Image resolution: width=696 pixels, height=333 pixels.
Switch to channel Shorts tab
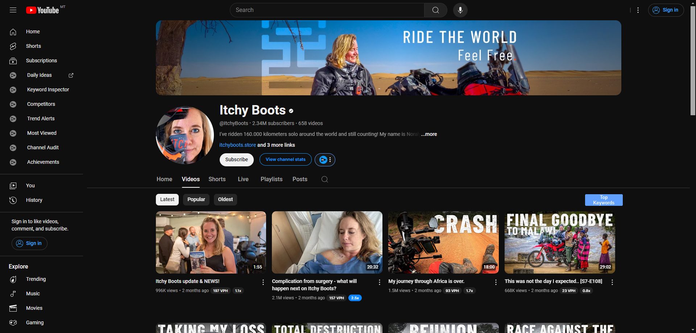pyautogui.click(x=217, y=179)
